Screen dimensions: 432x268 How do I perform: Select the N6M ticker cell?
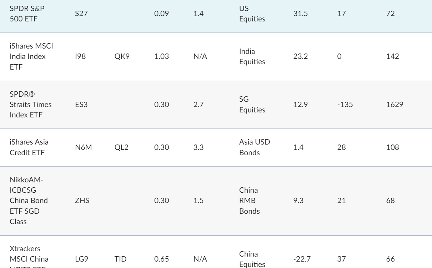81,147
